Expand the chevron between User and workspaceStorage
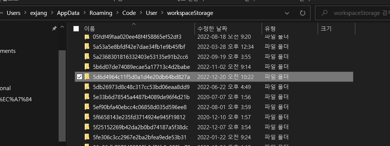The image size is (390, 146). [162, 13]
